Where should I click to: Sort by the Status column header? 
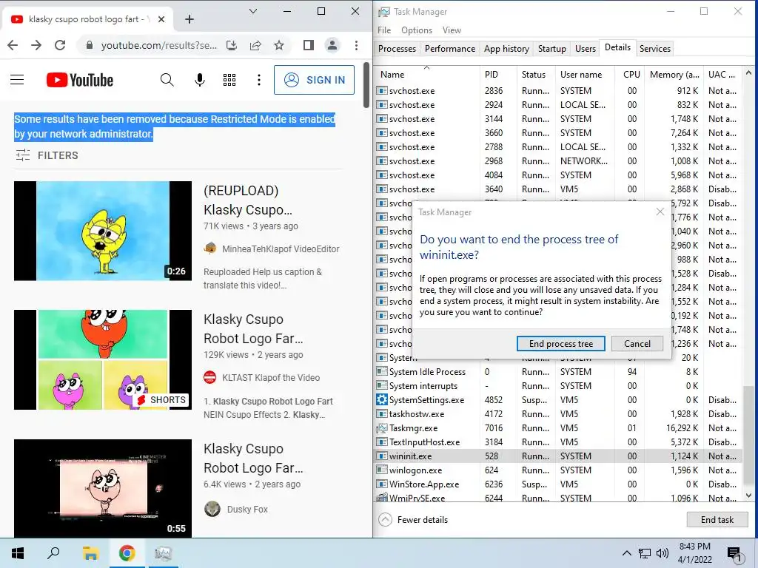coord(536,75)
